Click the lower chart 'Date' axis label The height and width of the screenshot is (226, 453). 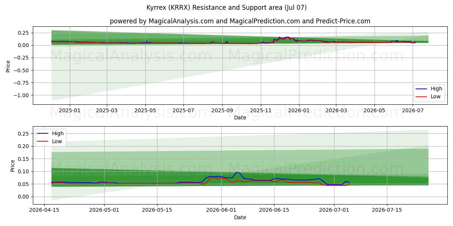240,217
